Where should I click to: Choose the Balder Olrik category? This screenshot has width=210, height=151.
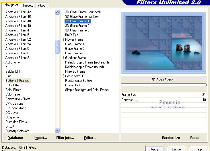(13, 71)
